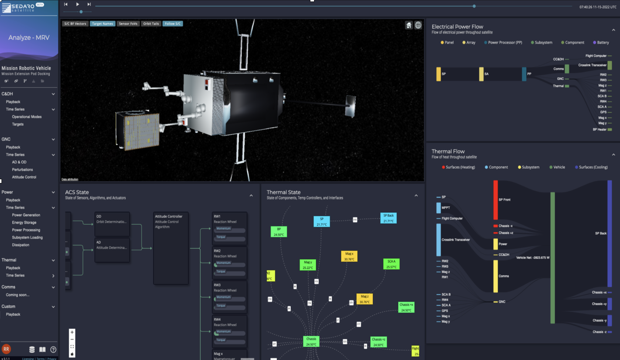The width and height of the screenshot is (620, 360).
Task: Open Power Generation under Power Time Series
Action: [26, 215]
